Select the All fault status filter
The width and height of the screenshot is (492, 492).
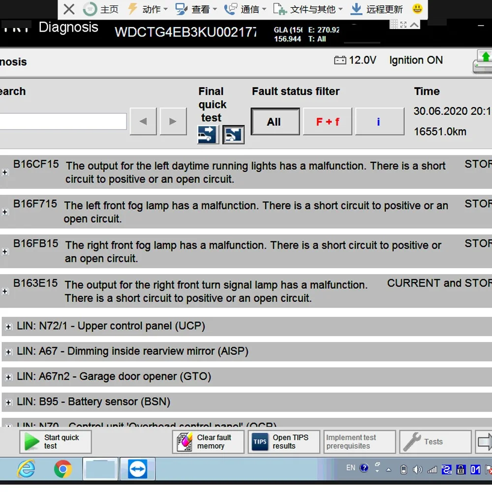click(275, 122)
